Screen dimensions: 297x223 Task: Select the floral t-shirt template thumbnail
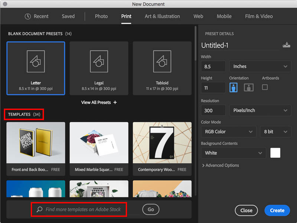[x=162, y=189]
